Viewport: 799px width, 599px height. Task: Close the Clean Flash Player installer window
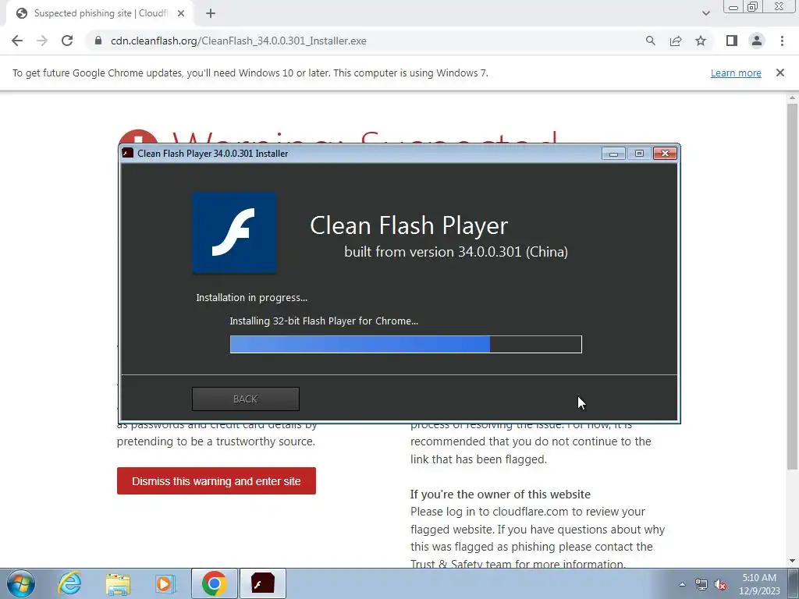click(x=665, y=154)
